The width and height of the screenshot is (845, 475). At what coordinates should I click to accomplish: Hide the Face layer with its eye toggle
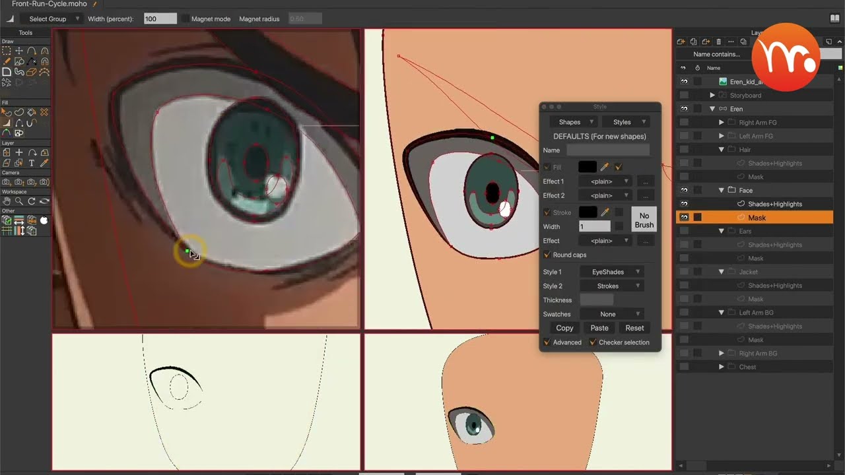tap(684, 190)
